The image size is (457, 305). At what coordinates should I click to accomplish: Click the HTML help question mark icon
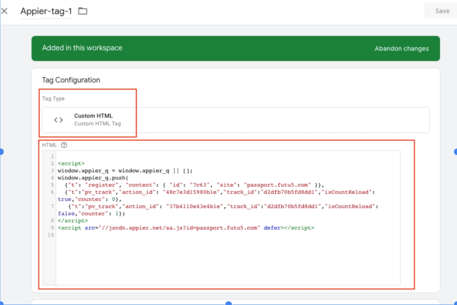pyautogui.click(x=64, y=145)
